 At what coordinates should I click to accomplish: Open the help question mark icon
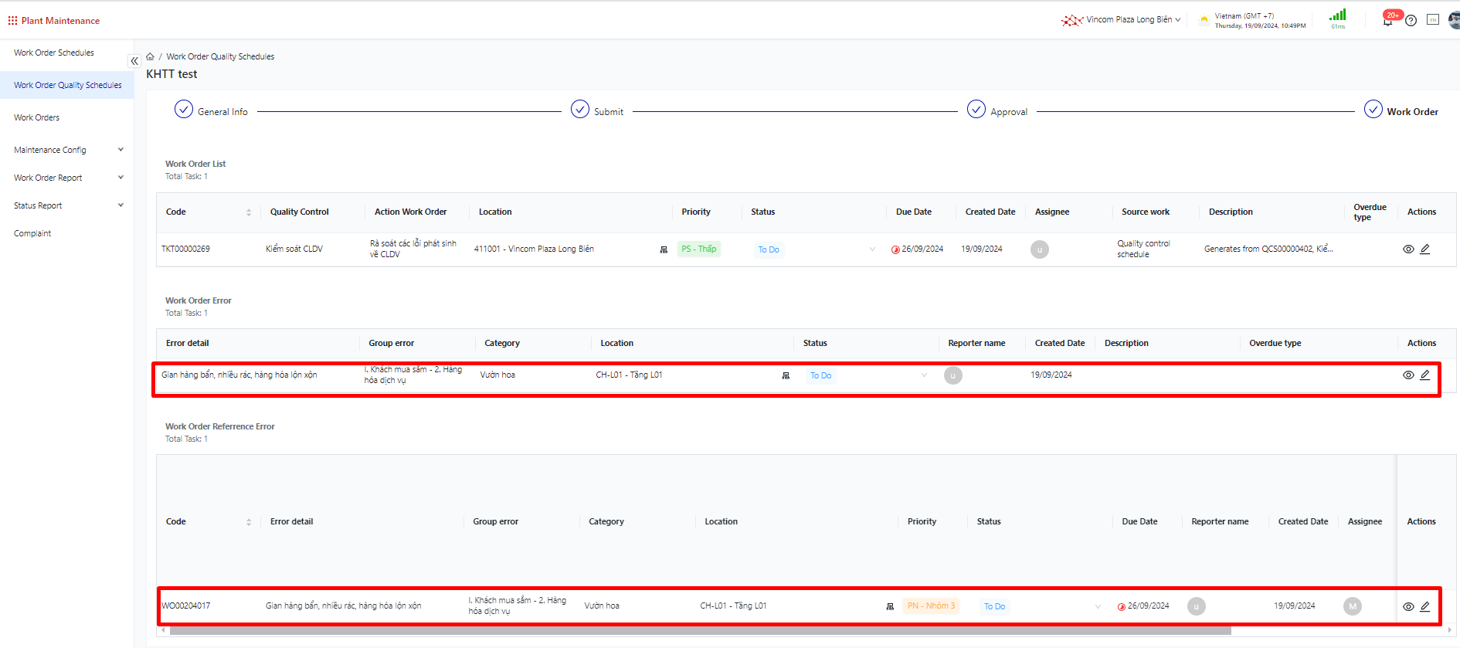point(1411,21)
